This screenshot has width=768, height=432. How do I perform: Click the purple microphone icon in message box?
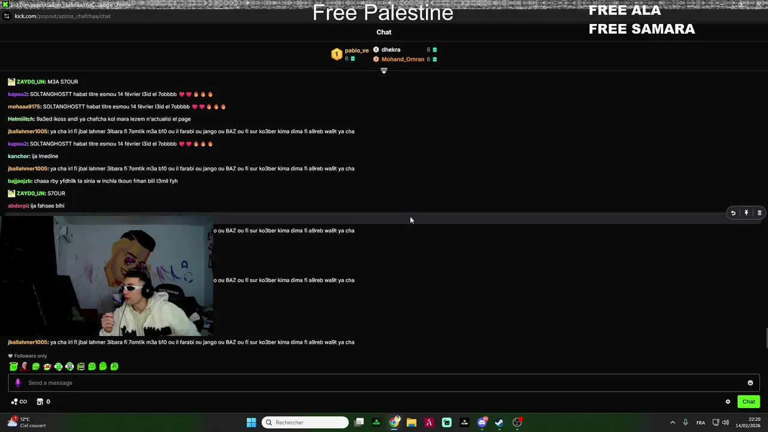tap(18, 383)
